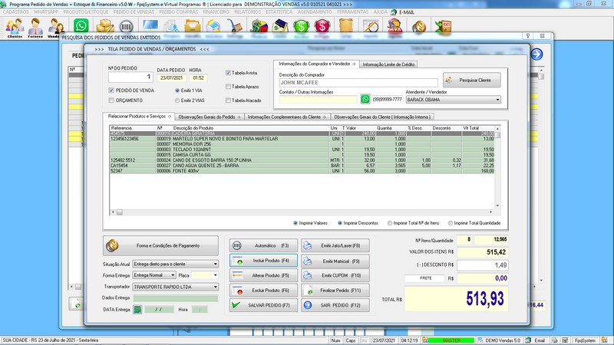The image size is (614, 345).
Task: Click the support agent headset toolbar icon
Action: tap(394, 26)
